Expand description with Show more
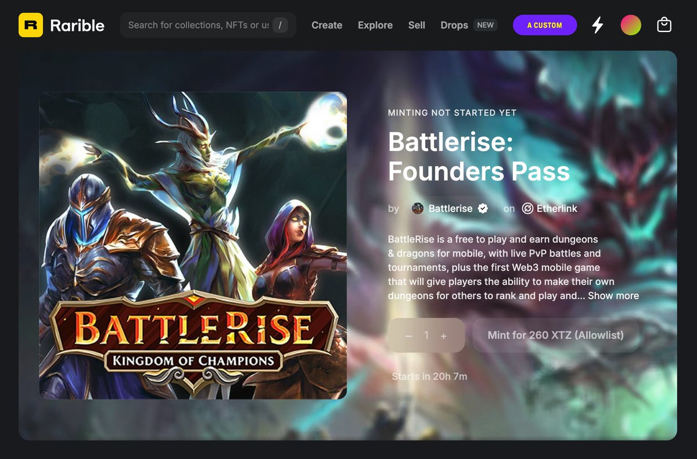The width and height of the screenshot is (697, 459). pyautogui.click(x=613, y=296)
